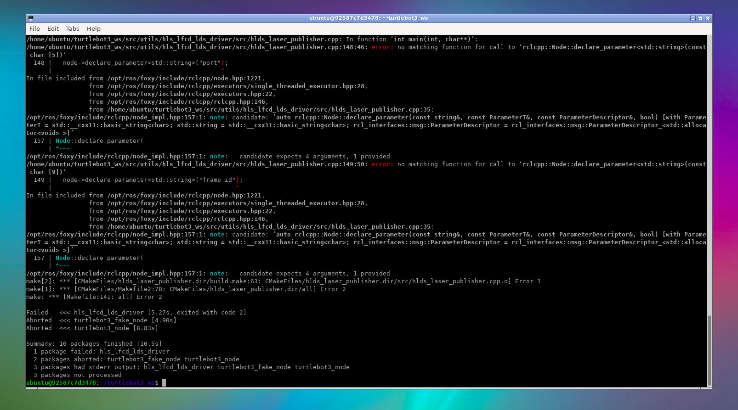Click '3 packages not processed' line
Screen dimensions: 738x410
(x=77, y=375)
